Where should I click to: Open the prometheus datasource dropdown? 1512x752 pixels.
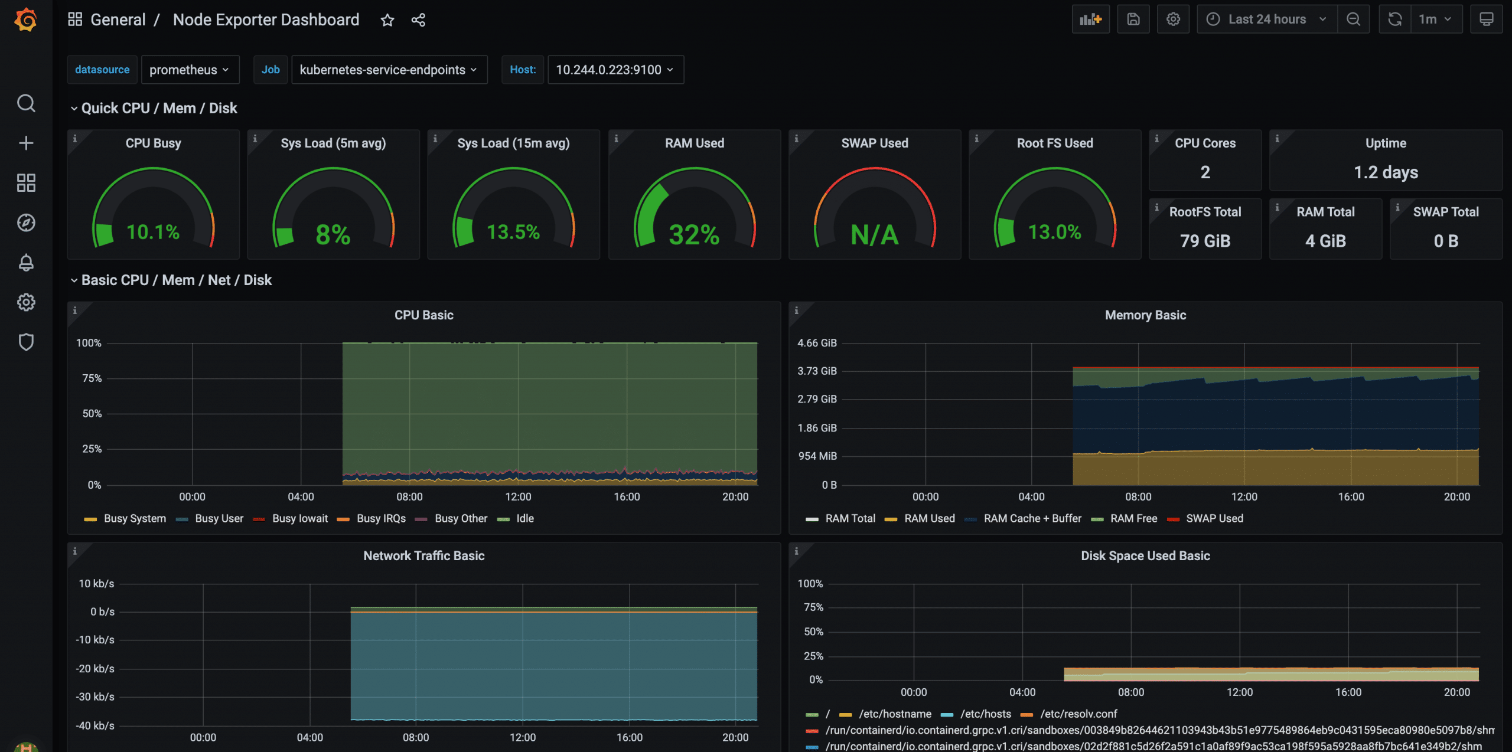[190, 70]
